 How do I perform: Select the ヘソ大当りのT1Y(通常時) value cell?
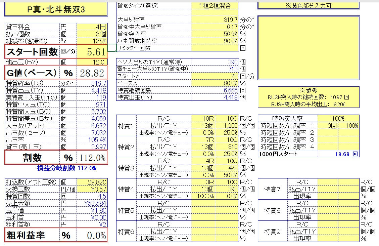[x=215, y=62]
